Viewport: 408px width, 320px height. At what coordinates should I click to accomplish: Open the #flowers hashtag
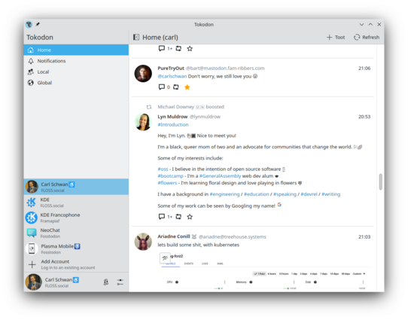click(x=167, y=183)
